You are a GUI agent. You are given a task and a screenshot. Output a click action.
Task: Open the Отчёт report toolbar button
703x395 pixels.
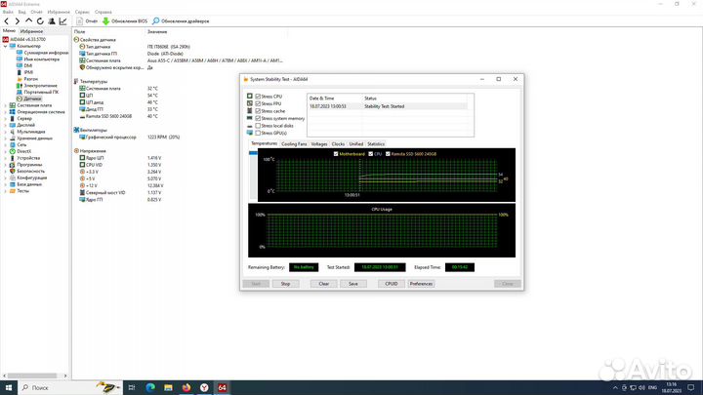coord(87,21)
